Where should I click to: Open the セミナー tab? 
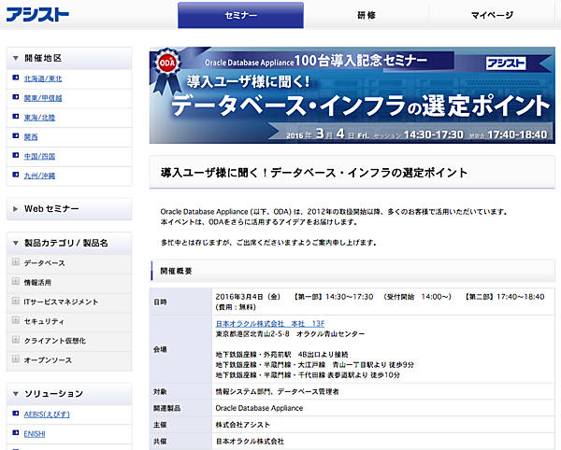(241, 15)
